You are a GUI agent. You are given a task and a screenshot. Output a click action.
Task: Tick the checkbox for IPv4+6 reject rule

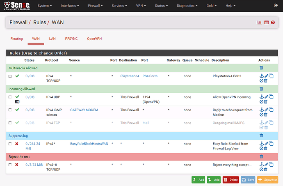click(10, 165)
